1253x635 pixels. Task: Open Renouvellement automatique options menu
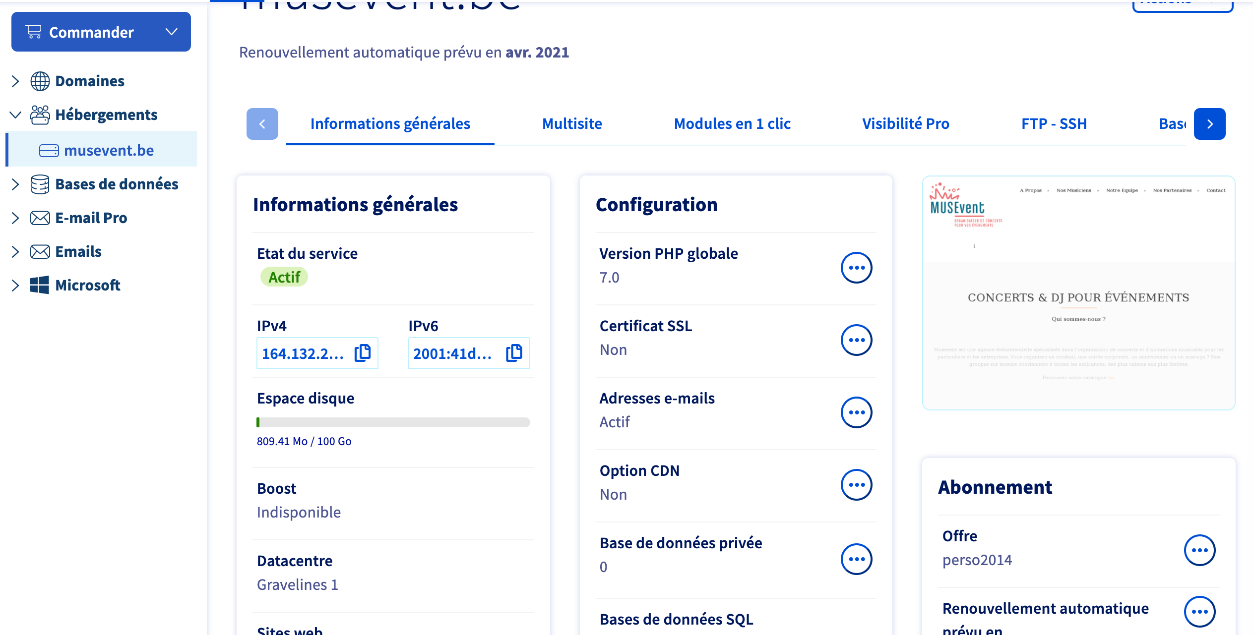click(1199, 612)
